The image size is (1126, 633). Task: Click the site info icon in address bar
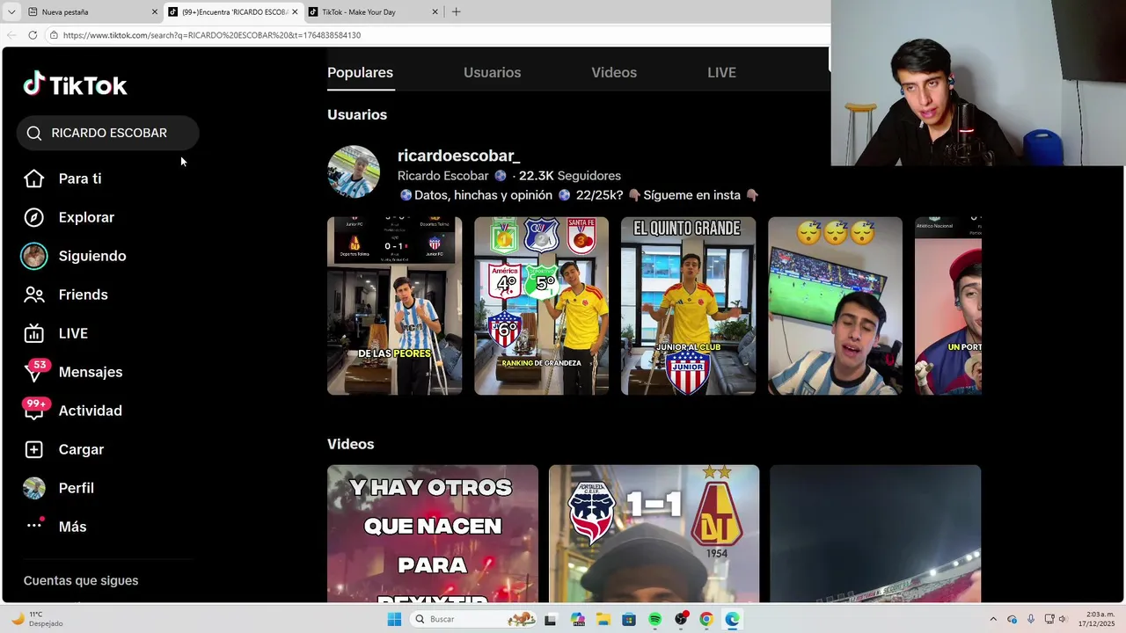[x=54, y=35]
